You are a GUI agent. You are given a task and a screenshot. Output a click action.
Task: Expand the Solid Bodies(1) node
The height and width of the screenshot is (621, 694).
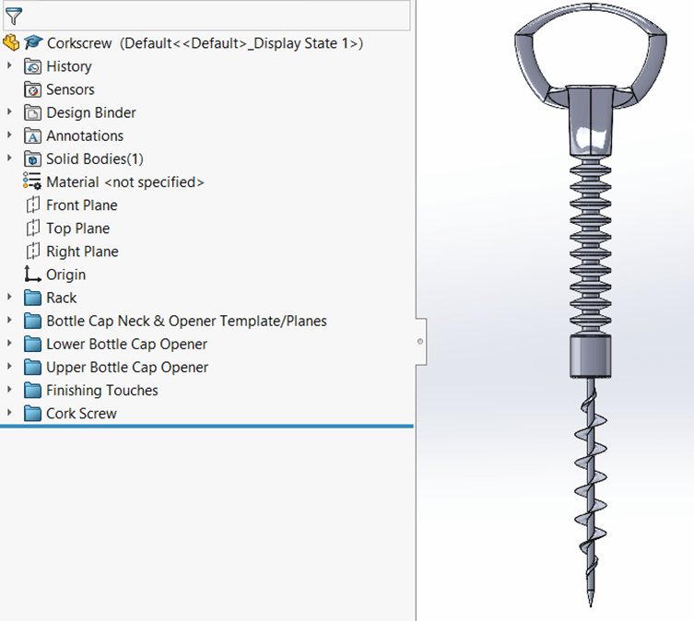point(10,159)
